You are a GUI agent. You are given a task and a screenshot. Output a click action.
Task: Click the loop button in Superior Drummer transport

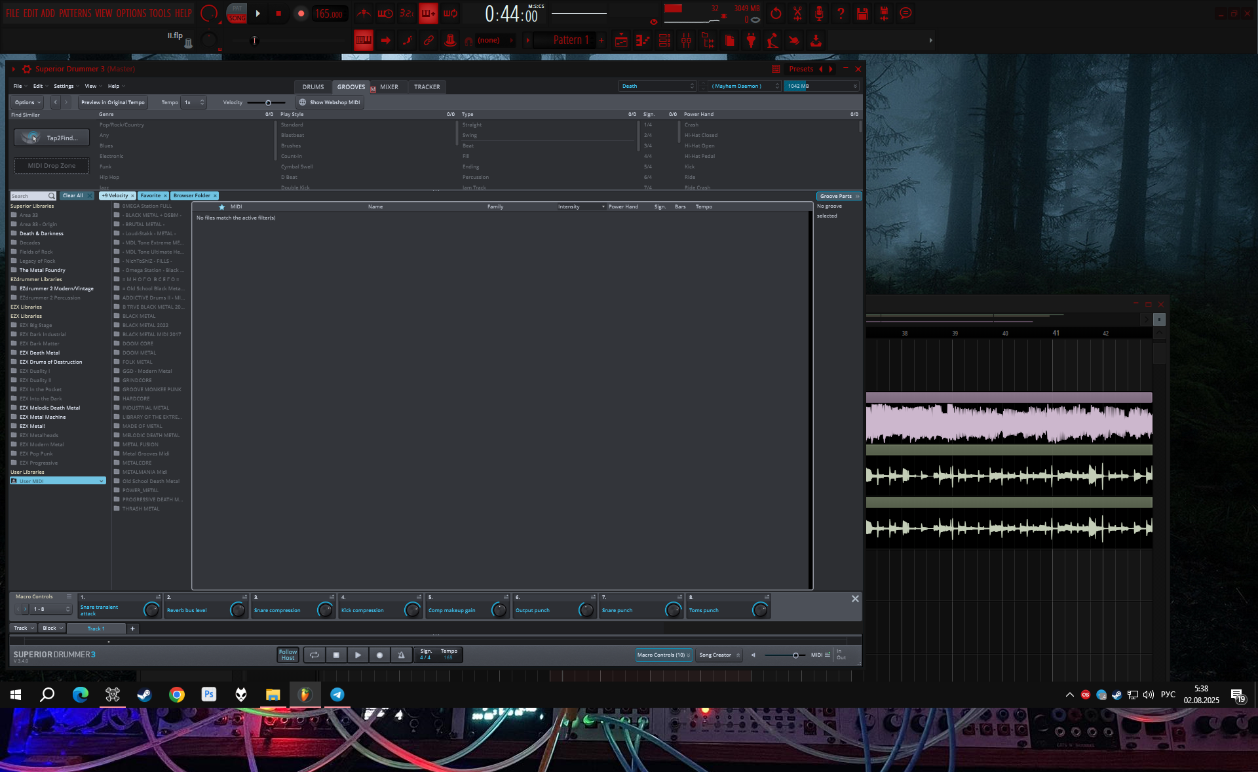pos(314,655)
